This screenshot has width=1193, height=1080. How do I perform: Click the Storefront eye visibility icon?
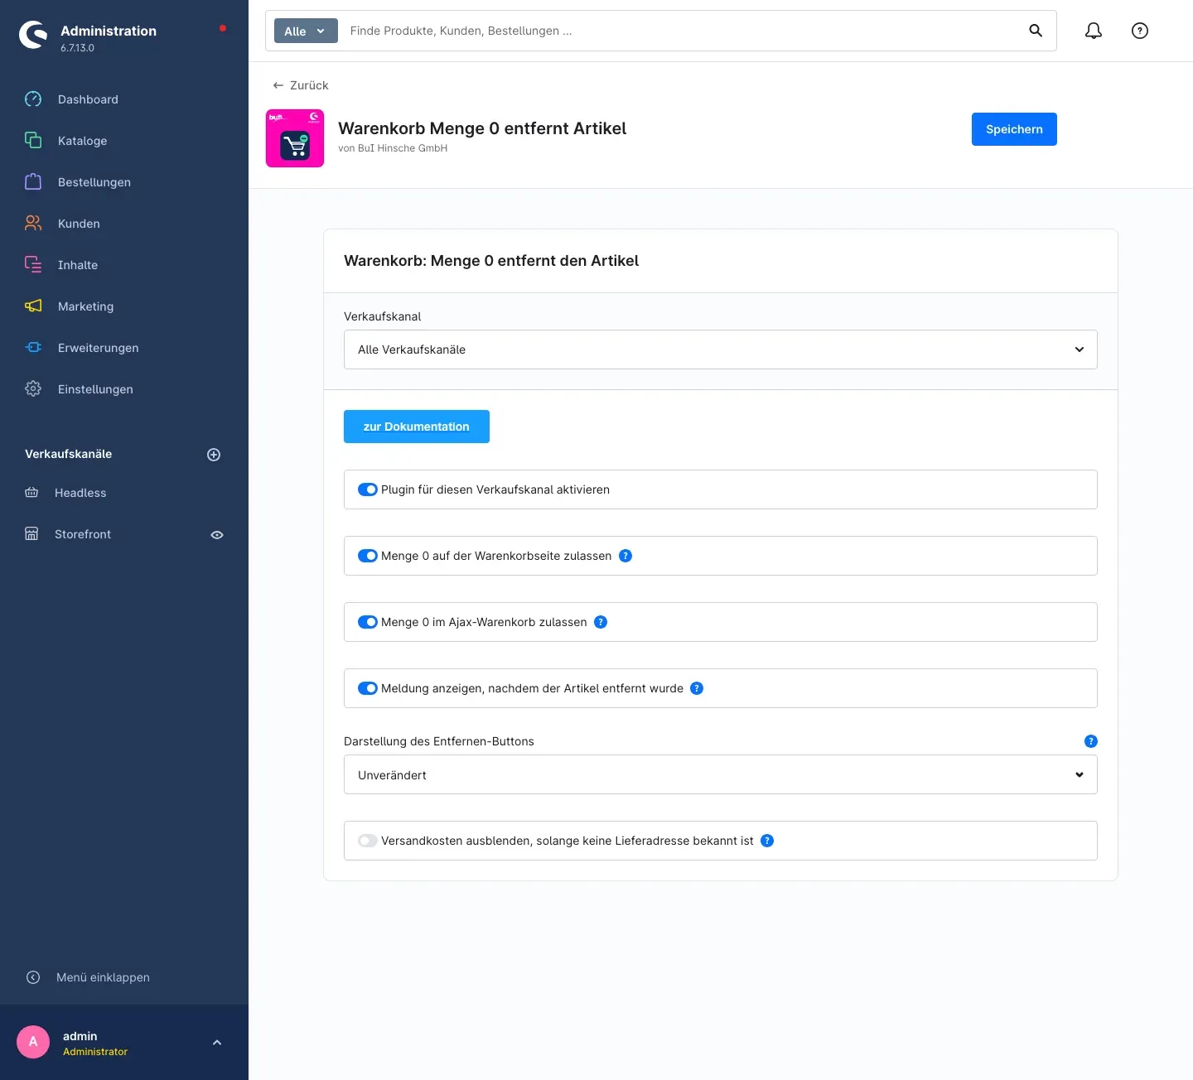(x=217, y=535)
